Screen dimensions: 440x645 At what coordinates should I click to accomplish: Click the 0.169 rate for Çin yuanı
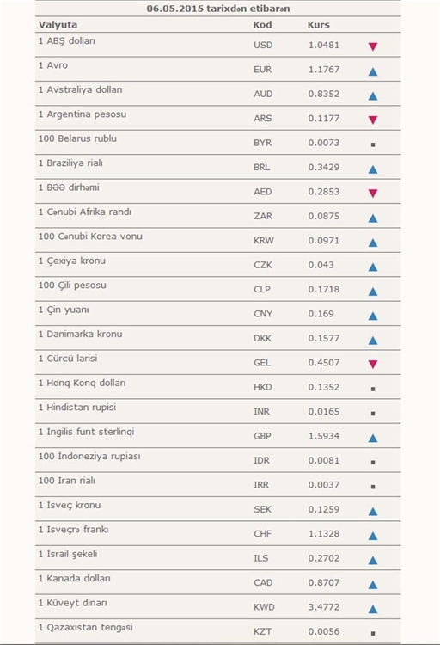click(321, 313)
